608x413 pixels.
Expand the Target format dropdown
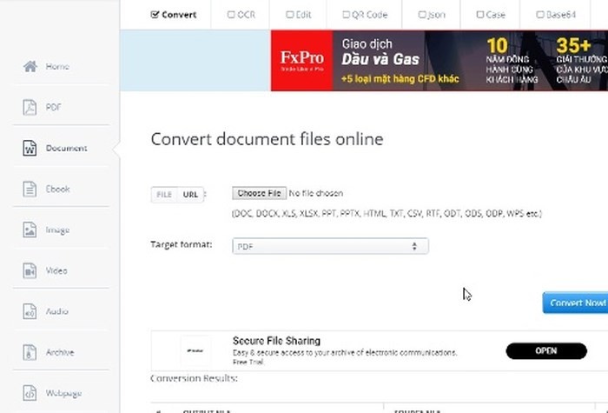point(330,247)
